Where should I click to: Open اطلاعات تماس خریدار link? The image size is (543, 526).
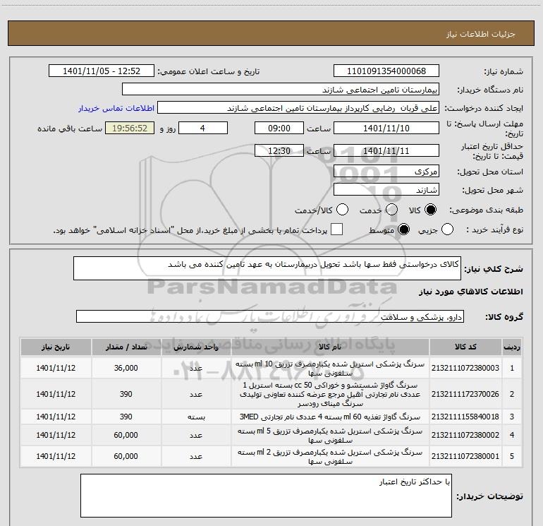click(116, 108)
